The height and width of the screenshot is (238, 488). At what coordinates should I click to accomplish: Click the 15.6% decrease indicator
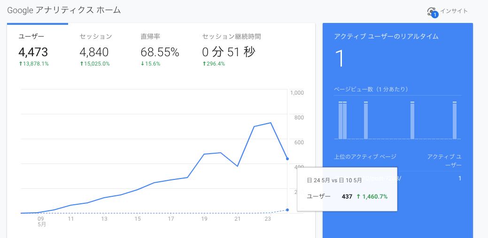coord(150,64)
